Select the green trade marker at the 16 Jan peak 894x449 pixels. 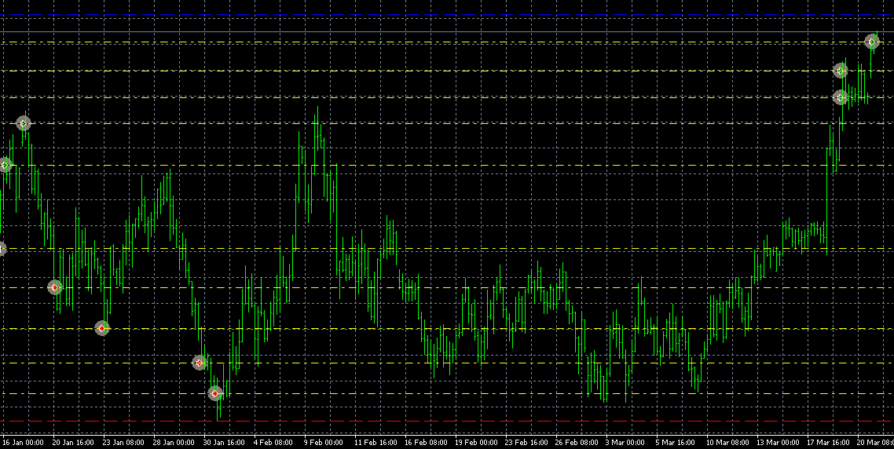pos(24,123)
